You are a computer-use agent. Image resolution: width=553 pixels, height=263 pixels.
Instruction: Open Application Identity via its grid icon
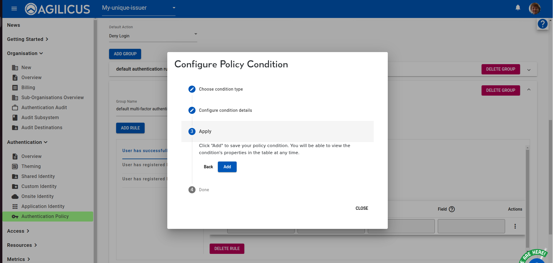(15, 206)
